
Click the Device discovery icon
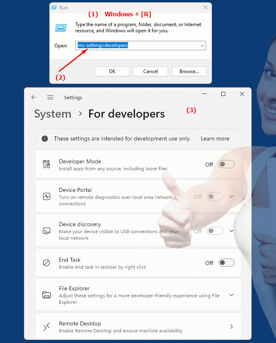pyautogui.click(x=47, y=231)
